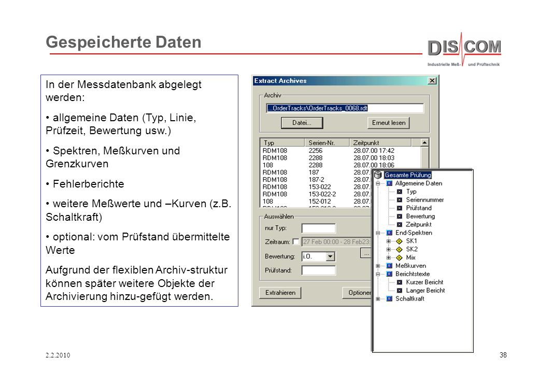The image size is (539, 373).
Task: Close the Extract Archives dialog
Action: tap(432, 81)
